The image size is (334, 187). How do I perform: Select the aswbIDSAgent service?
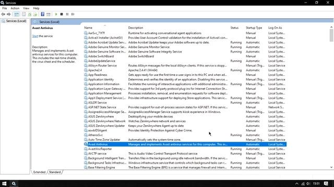tap(185, 130)
